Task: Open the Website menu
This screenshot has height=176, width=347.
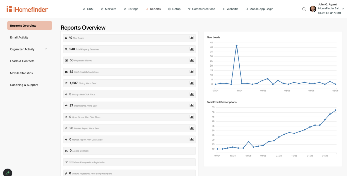Action: point(230,9)
